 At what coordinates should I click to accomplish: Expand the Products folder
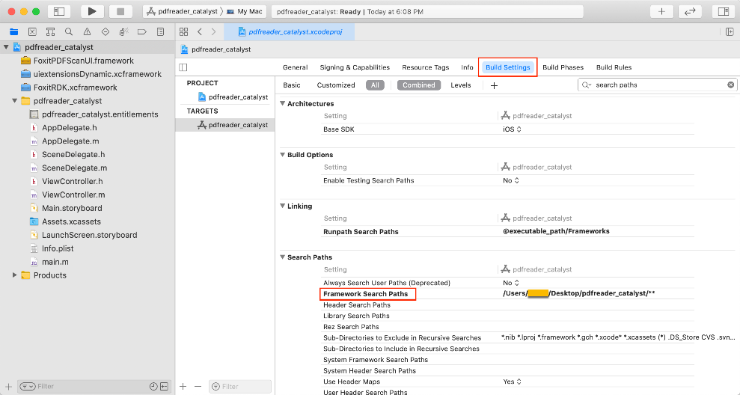15,275
